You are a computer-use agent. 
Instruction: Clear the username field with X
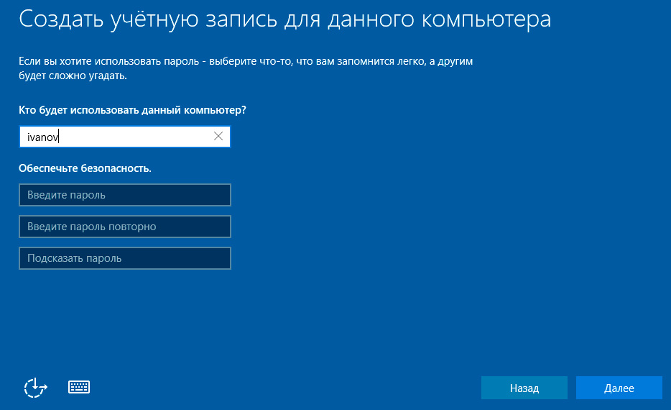click(x=218, y=136)
